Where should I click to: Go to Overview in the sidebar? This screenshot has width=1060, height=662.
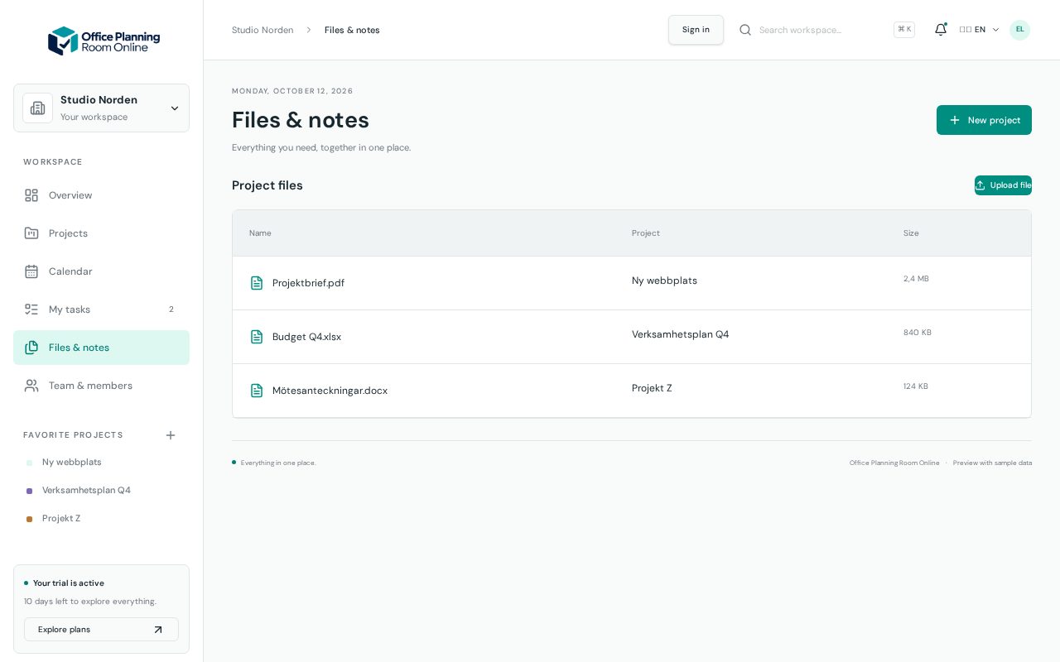click(101, 195)
